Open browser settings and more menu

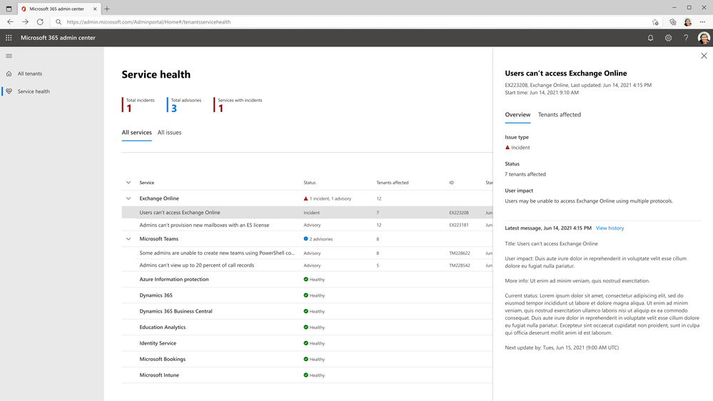(702, 22)
